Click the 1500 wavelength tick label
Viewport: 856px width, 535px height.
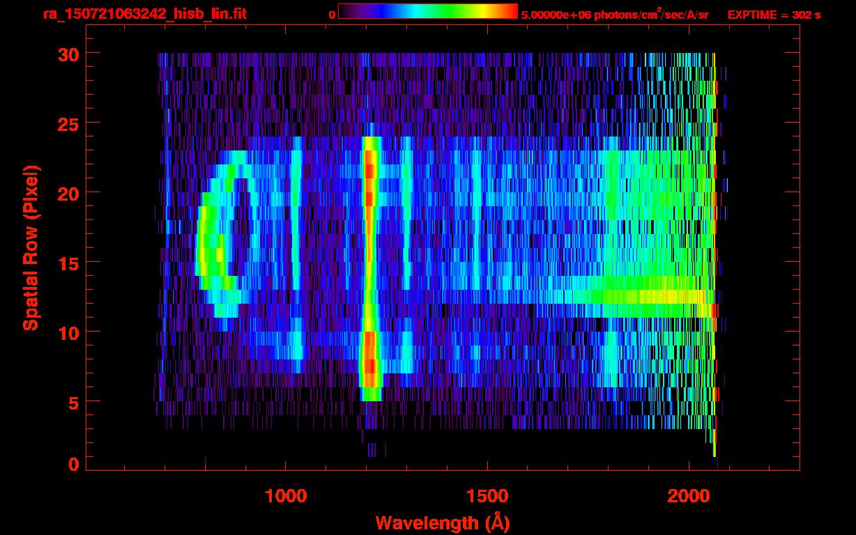487,496
